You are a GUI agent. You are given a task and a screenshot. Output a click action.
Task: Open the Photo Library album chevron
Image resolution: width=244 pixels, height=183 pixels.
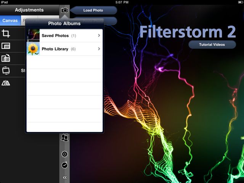99,49
